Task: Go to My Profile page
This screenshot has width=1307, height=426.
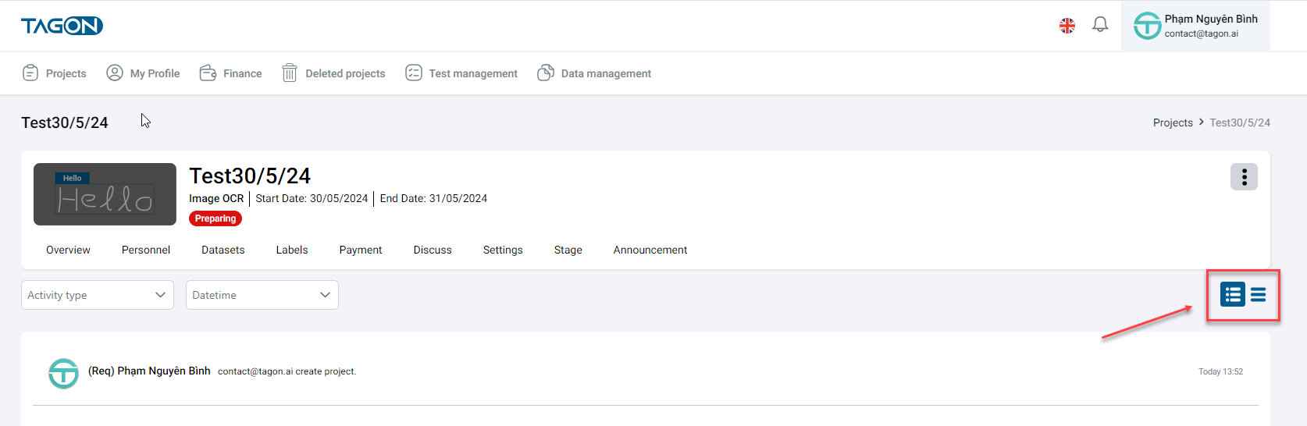Action: tap(143, 73)
